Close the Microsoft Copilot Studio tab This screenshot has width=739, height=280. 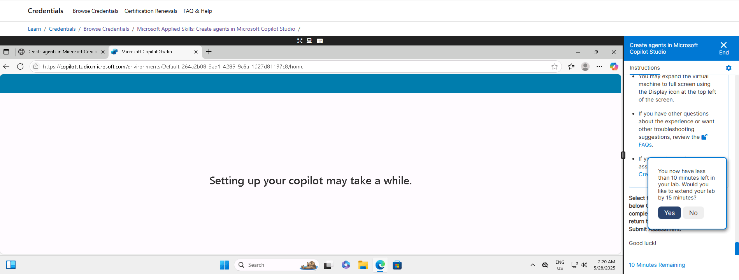(196, 52)
